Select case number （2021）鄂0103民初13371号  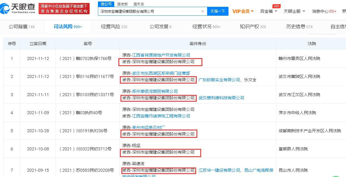click(x=87, y=95)
